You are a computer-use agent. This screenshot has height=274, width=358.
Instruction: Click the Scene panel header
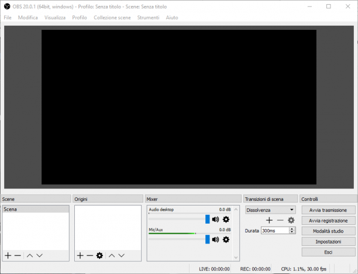[36, 199]
